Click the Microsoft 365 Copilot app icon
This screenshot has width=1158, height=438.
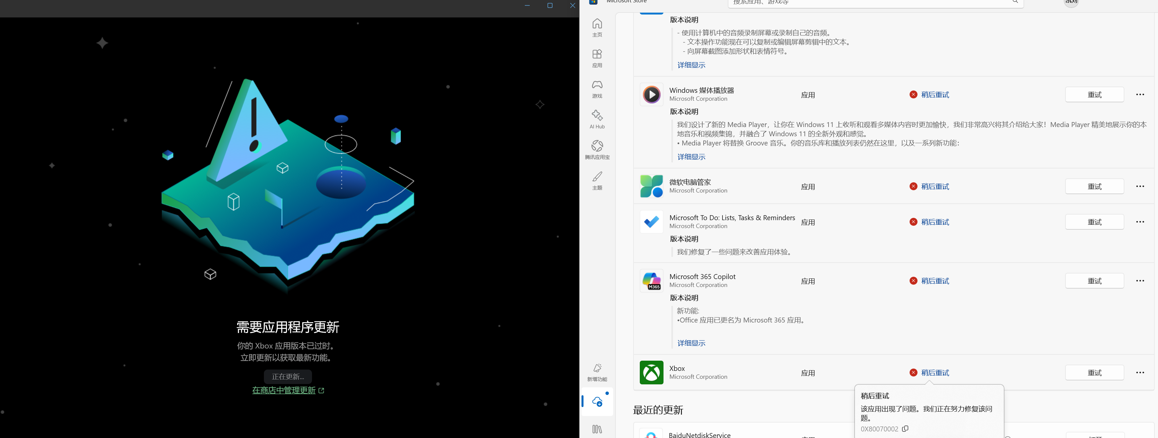pyautogui.click(x=651, y=281)
